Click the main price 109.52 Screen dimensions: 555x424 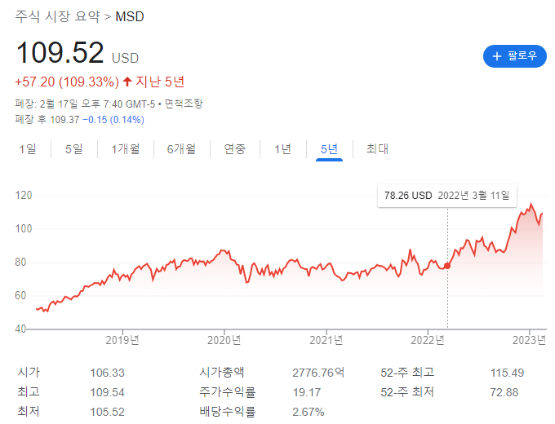[x=60, y=53]
